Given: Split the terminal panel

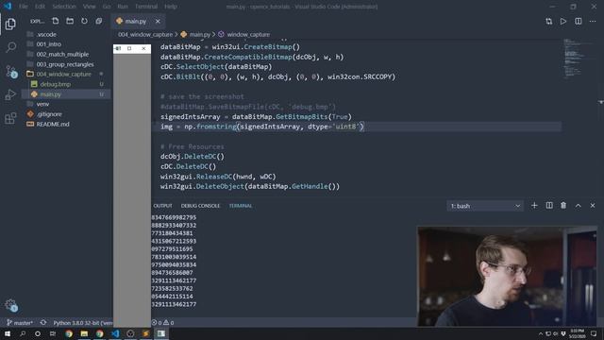Looking at the screenshot, I should [549, 206].
